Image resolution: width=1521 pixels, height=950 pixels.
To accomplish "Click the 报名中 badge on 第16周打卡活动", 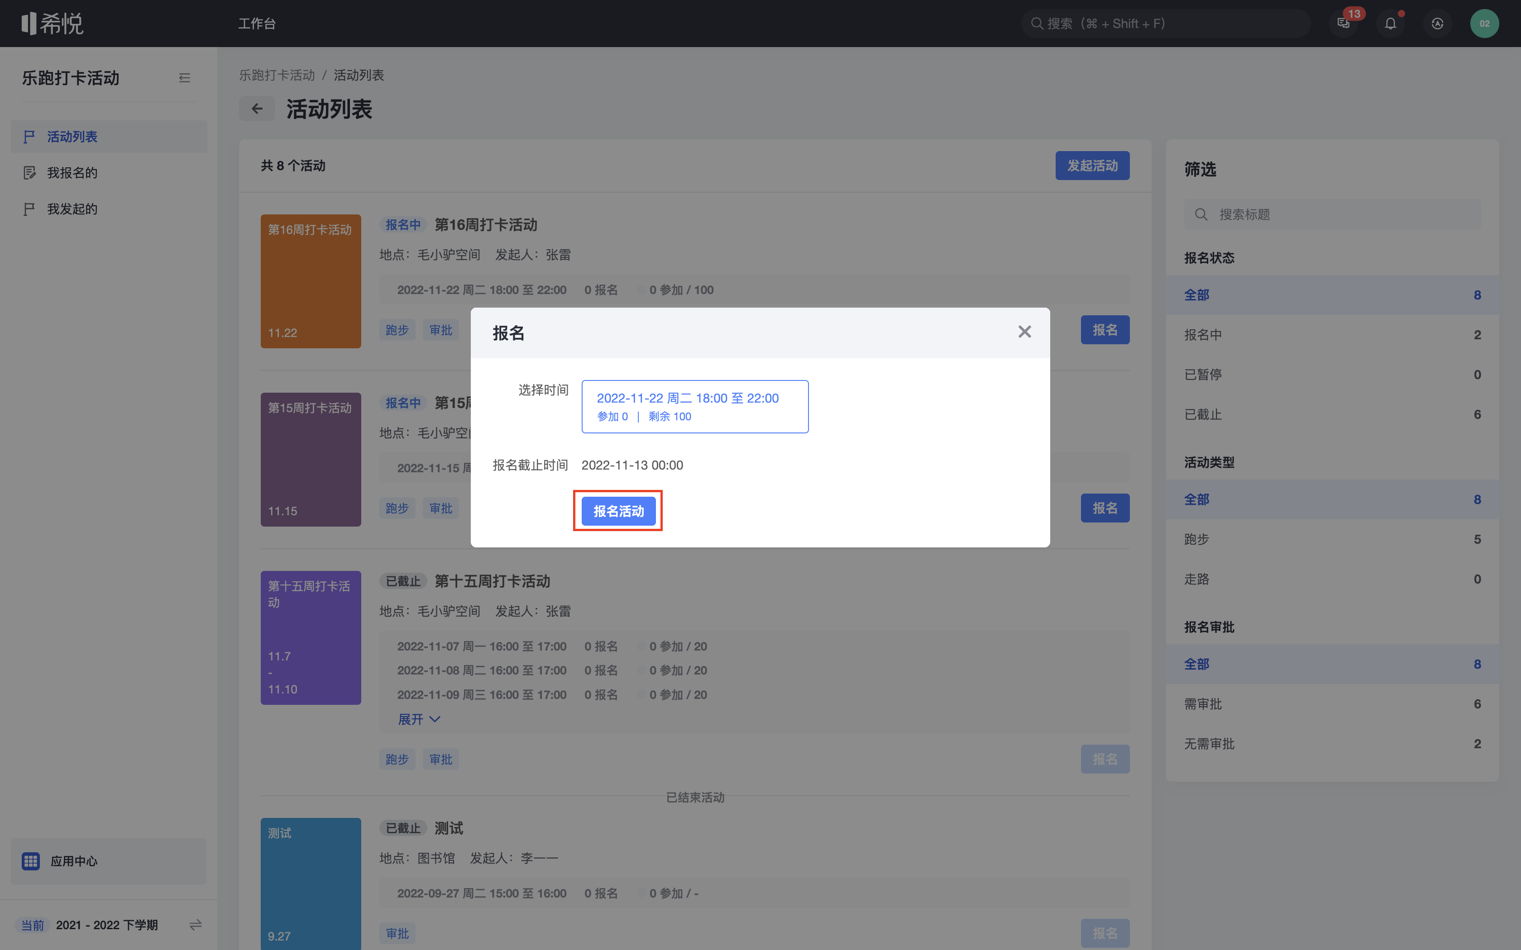I will [x=403, y=225].
